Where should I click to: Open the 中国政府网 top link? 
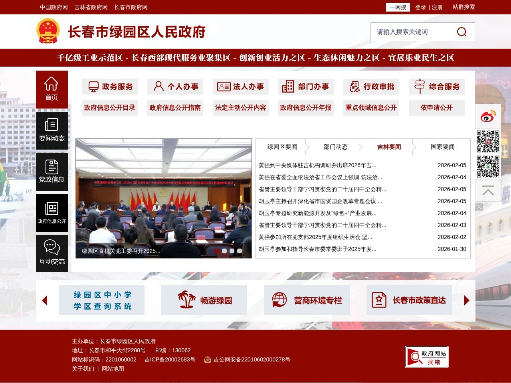click(x=54, y=7)
